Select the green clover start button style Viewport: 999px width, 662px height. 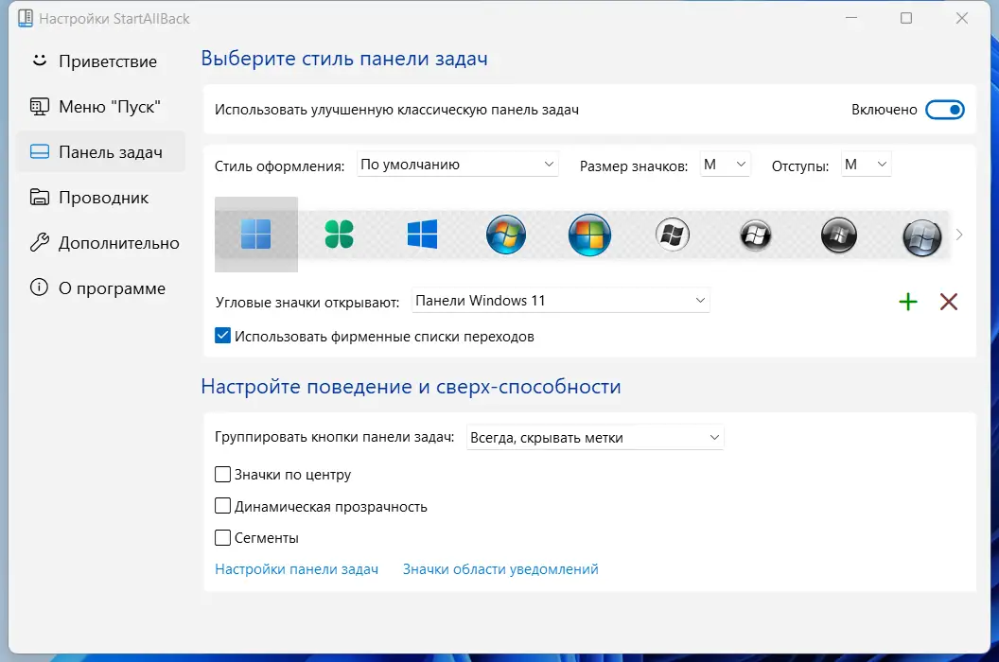click(x=340, y=234)
